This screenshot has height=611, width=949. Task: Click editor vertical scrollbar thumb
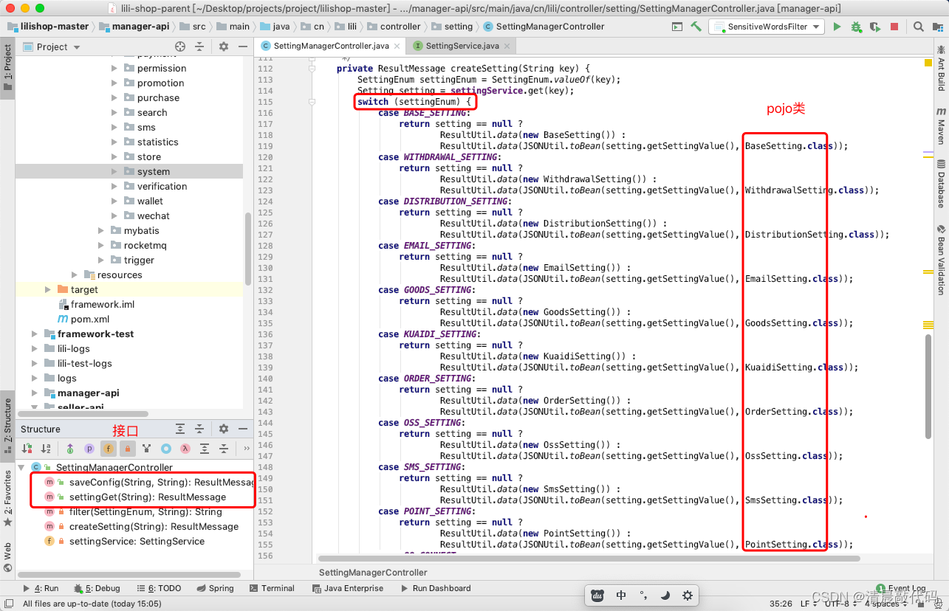[x=928, y=385]
